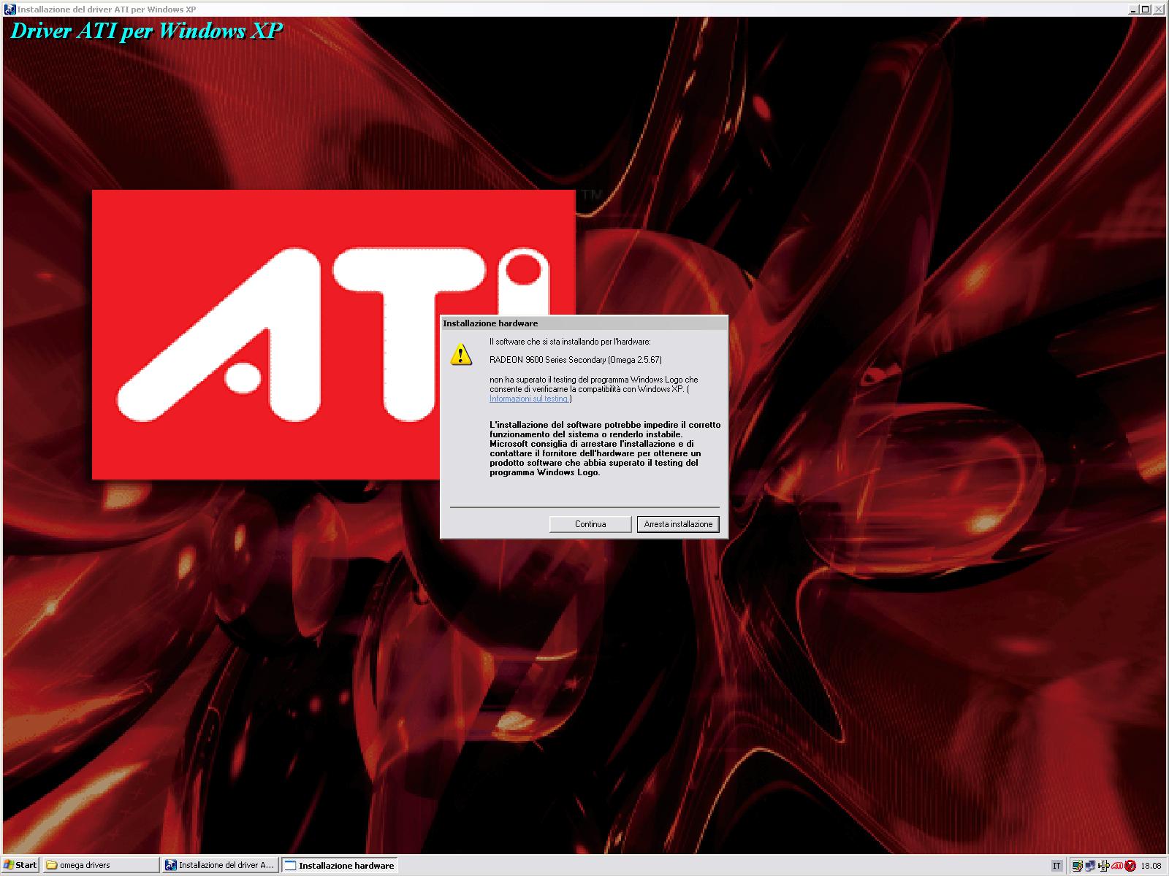Click the monitor with pencil tray icon

1078,866
